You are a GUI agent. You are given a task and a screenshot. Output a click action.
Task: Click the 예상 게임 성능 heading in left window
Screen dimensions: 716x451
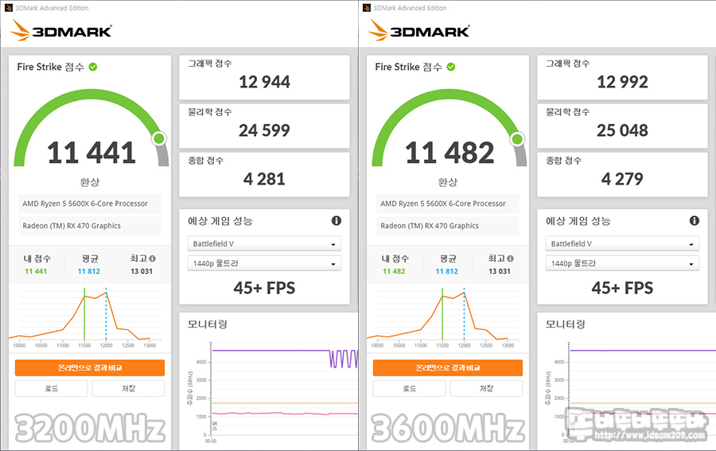click(x=220, y=221)
